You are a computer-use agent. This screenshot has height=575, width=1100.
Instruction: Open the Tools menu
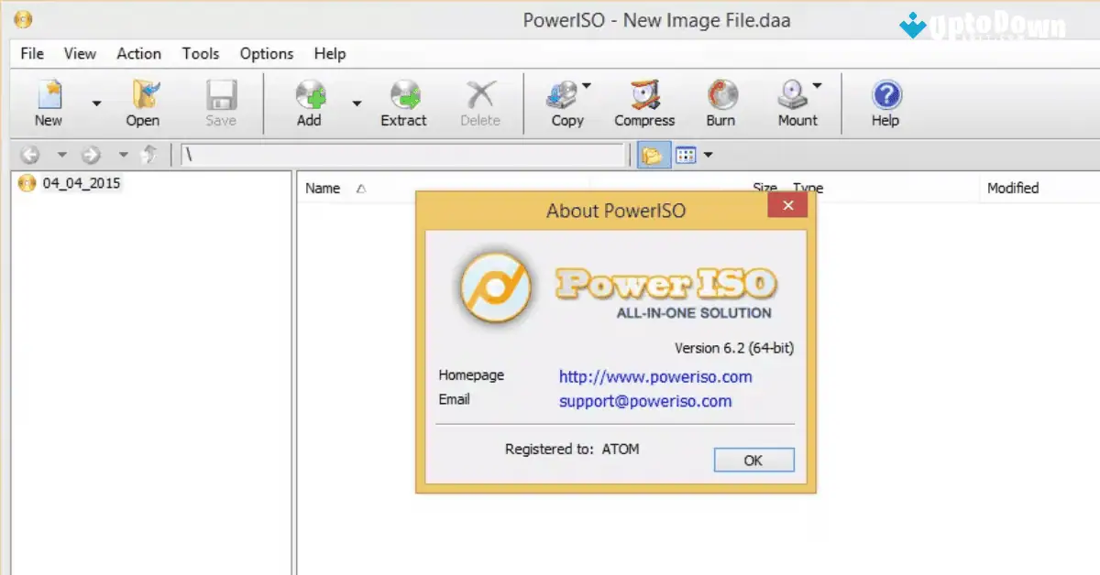tap(200, 54)
